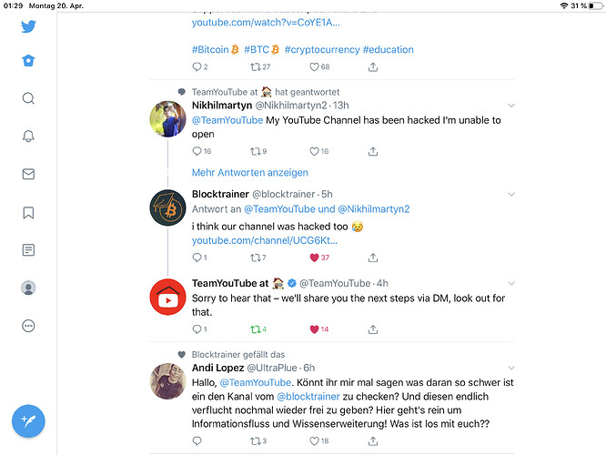The width and height of the screenshot is (606, 455).
Task: Undo retweet on TeamYouTube's reply
Action: pos(256,329)
